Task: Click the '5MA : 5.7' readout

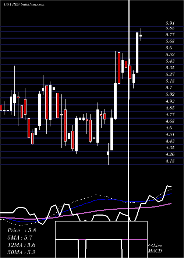Action: tap(20, 238)
